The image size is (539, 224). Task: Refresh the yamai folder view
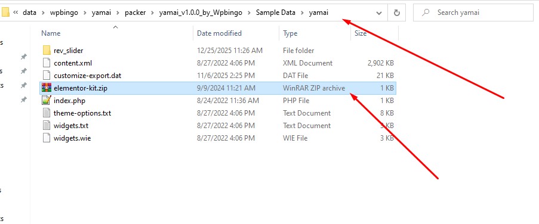coord(397,13)
